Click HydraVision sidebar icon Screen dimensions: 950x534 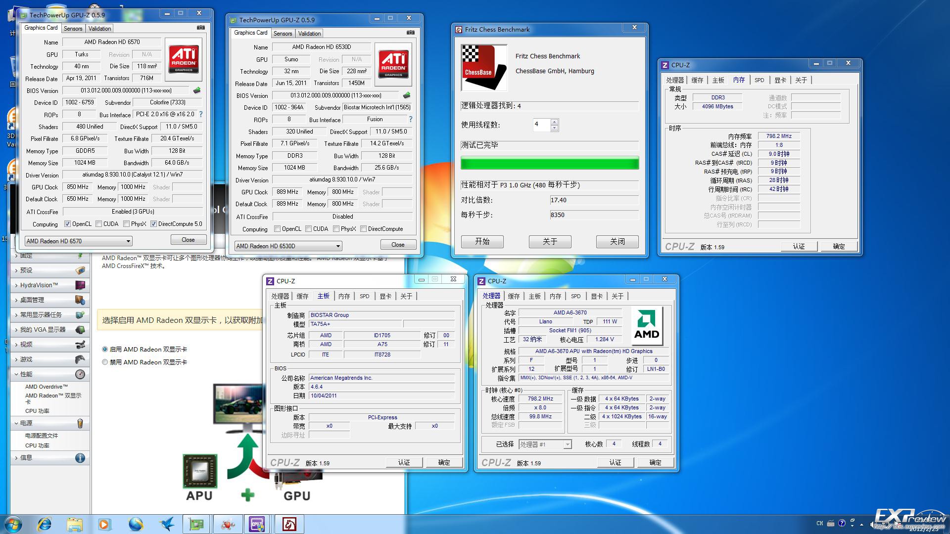point(80,285)
